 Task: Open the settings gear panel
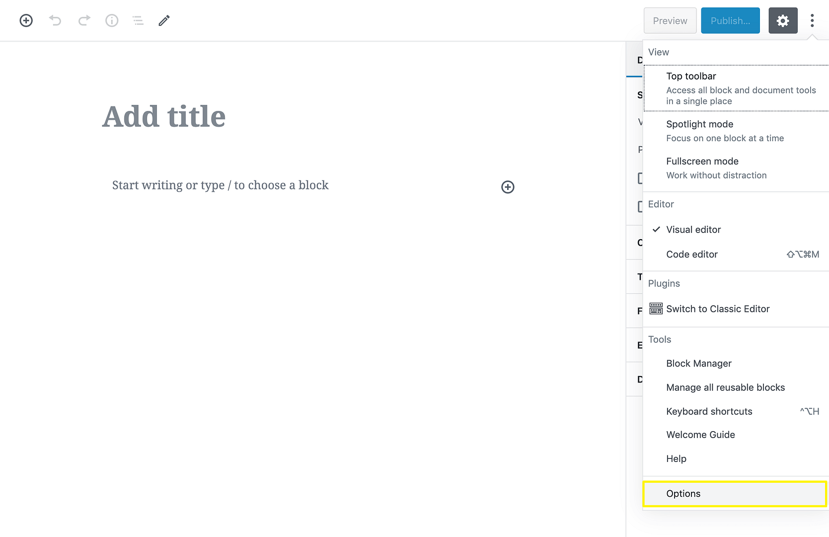click(782, 20)
